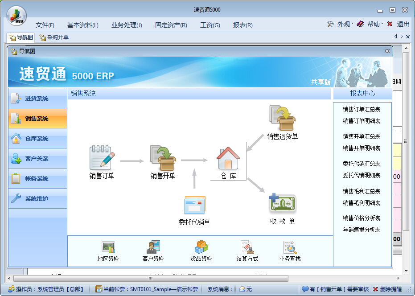Image resolution: width=415 pixels, height=296 pixels.
Task: Click the vertical scrollbar up arrow
Action: click(406, 49)
